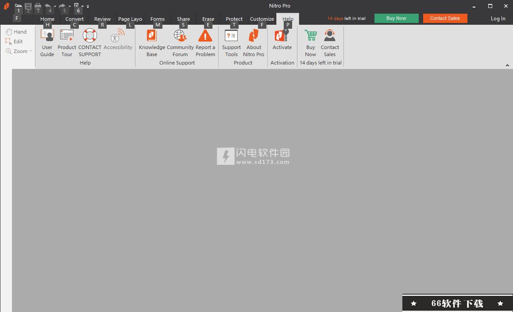Click the Nitro Pro logo icon
The image size is (513, 312).
click(x=7, y=6)
